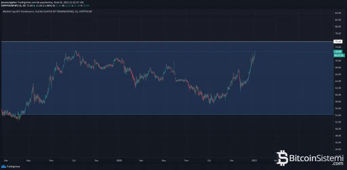The image size is (347, 170).
Task: Click the 05:27:25 countdown timer label
Action: tap(339, 55)
